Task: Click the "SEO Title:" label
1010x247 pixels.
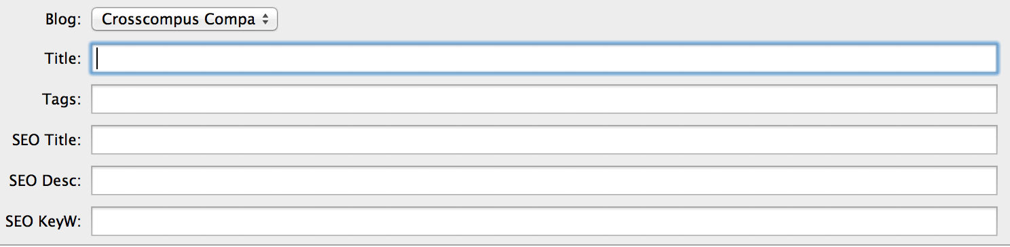Action: pyautogui.click(x=47, y=140)
